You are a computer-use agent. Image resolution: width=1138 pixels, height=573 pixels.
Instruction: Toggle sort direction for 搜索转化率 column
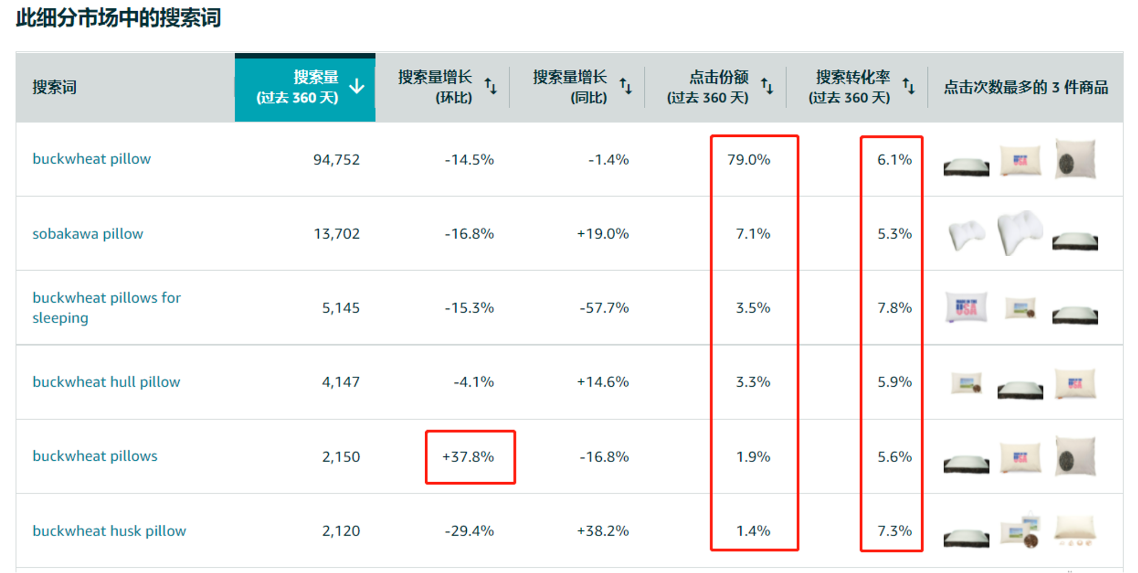tap(908, 86)
